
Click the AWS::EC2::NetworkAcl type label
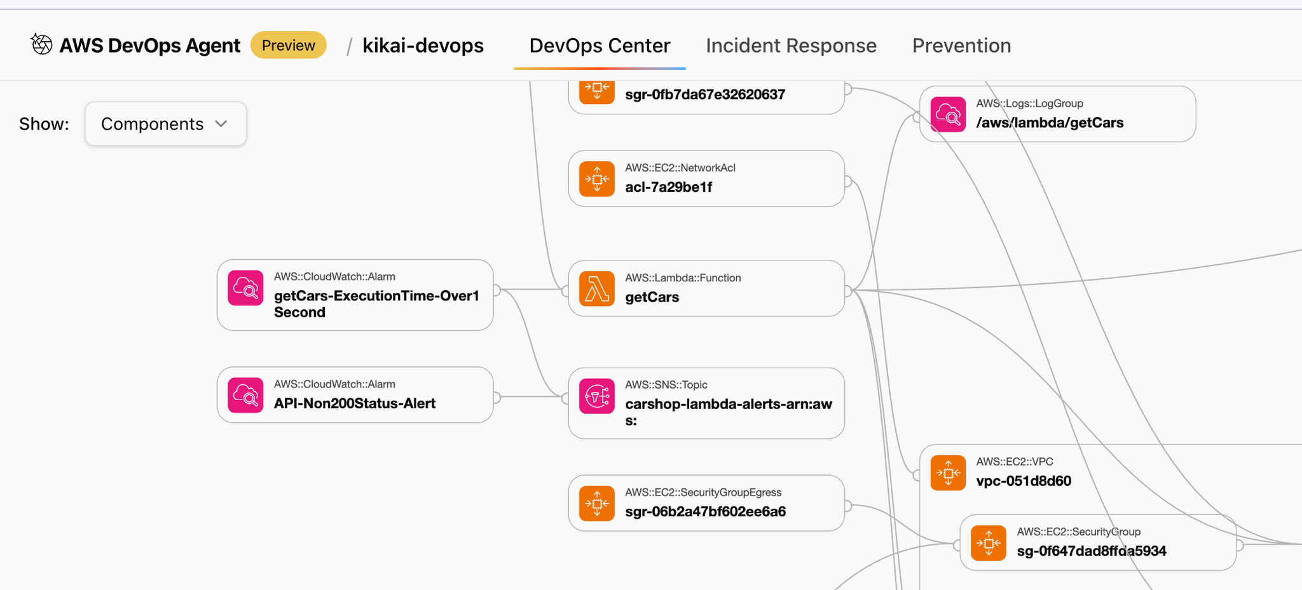point(680,168)
